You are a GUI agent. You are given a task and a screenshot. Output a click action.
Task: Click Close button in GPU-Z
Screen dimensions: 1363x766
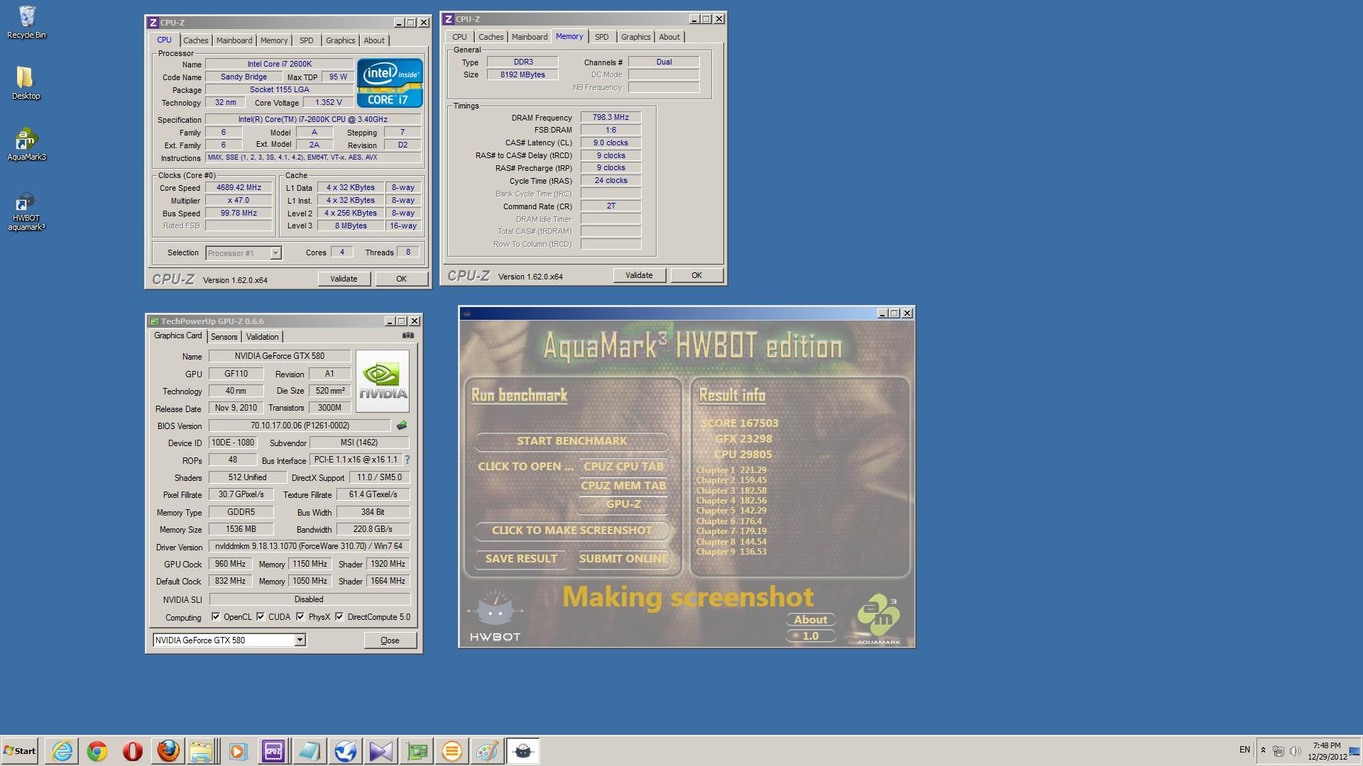coord(390,640)
